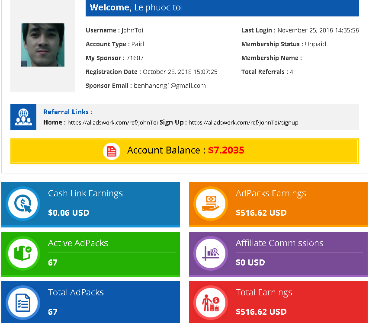
Task: Click the Account Balance amount $7.2035
Action: [226, 150]
